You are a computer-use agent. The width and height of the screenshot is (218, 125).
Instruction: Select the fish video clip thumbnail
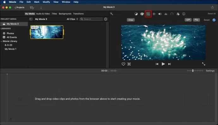(x=47, y=32)
